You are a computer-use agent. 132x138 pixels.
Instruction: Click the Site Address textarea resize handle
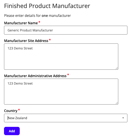(117, 68)
